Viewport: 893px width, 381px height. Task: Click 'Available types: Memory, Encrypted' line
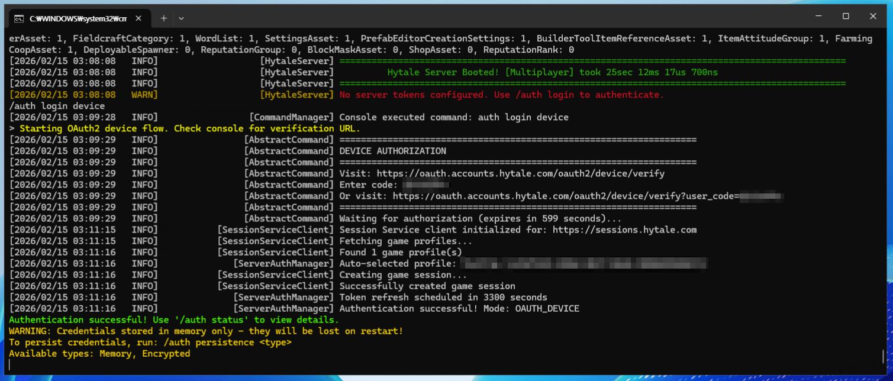click(x=100, y=354)
